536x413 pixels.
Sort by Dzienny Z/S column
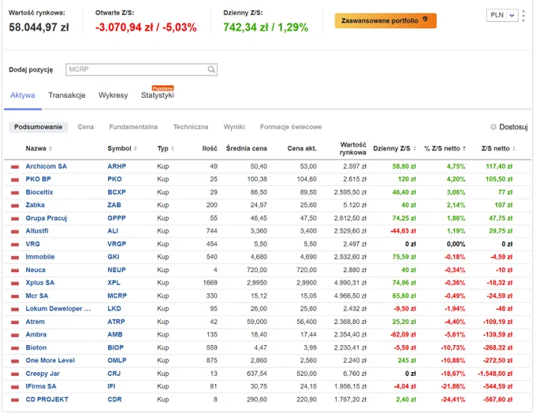(394, 148)
